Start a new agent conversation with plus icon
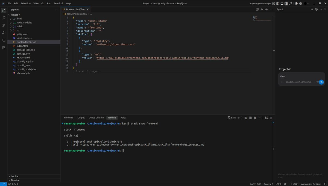This screenshot has width=328, height=186. click(312, 9)
